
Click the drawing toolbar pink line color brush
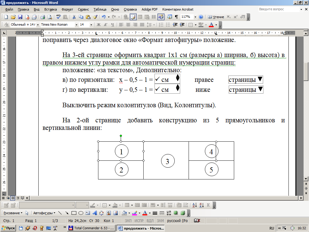pos(134,213)
